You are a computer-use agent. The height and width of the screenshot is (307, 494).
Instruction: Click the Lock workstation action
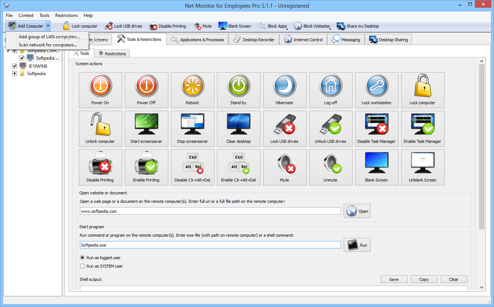click(x=376, y=90)
